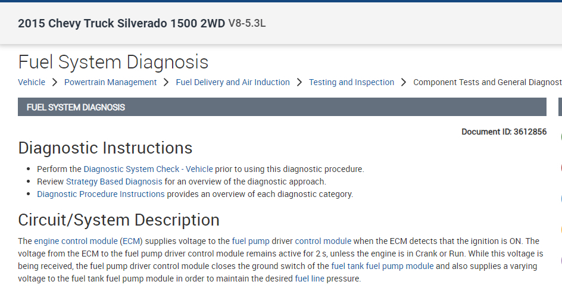Click the chevron after Powertrain Management
This screenshot has width=562, height=294.
coord(166,82)
